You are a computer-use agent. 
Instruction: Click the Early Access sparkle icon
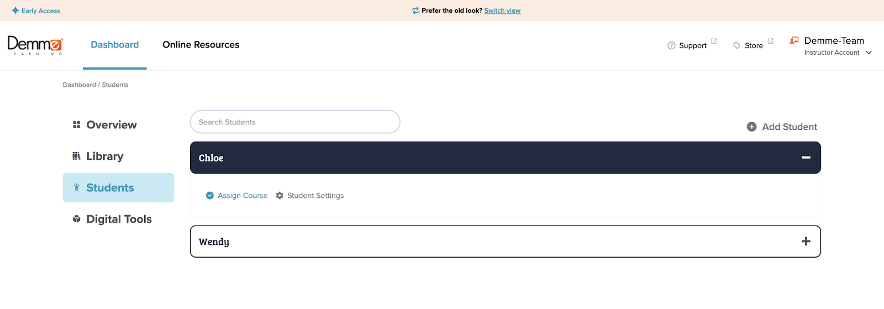(x=15, y=11)
